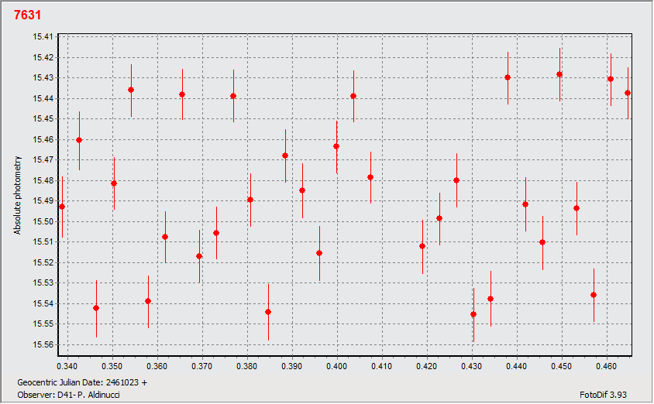Select the data point near 0.346 at 15.542
This screenshot has height=404, width=654.
click(x=96, y=308)
